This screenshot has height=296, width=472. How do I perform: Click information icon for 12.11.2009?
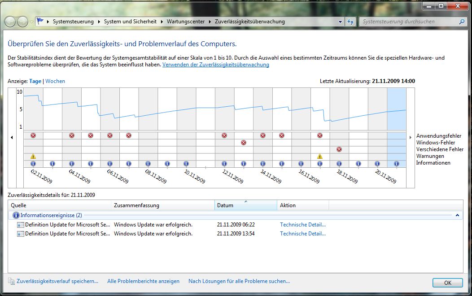[x=224, y=164]
